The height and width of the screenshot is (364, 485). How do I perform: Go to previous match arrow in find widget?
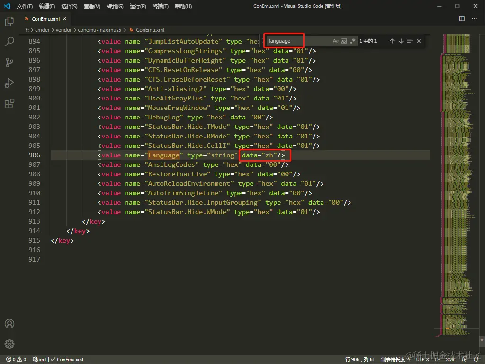pos(392,41)
